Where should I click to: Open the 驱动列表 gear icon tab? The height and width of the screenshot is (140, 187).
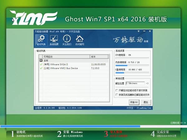(41, 40)
